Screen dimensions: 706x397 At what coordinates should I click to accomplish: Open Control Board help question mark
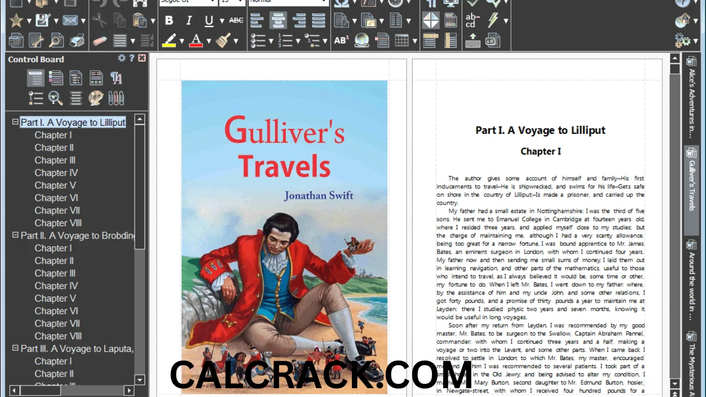(x=132, y=58)
